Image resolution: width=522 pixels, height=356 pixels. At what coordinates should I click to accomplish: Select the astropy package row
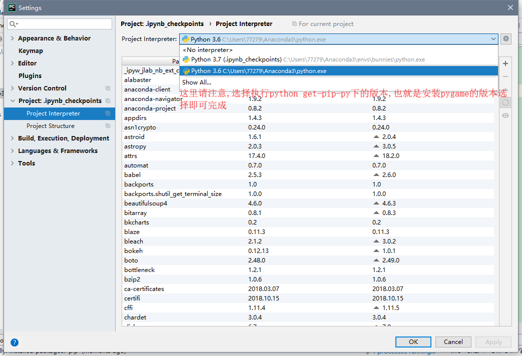point(308,146)
